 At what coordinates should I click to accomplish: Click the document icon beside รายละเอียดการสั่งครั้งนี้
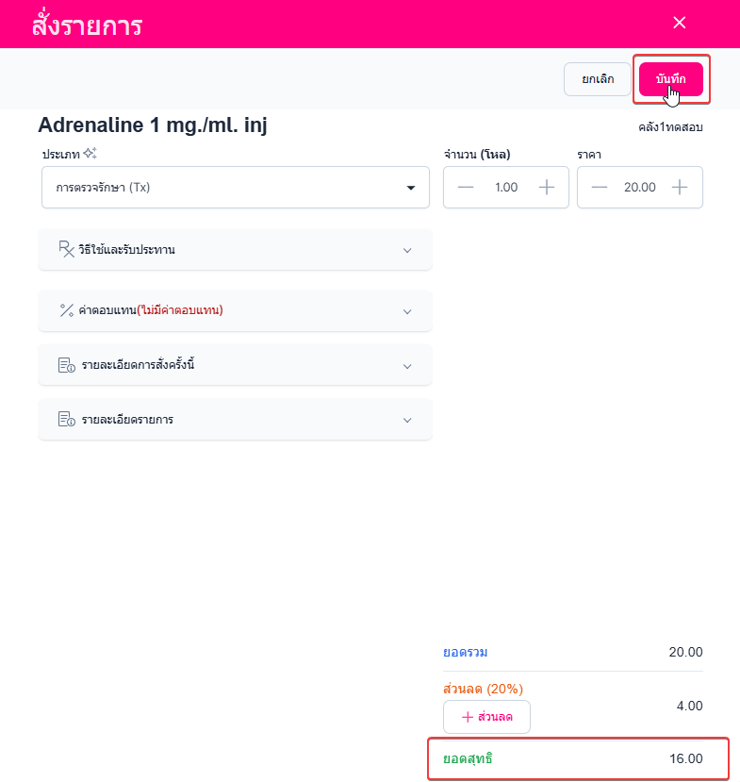click(66, 365)
